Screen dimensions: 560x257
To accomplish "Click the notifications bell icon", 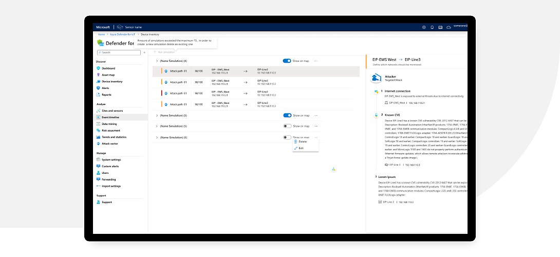I will click(432, 27).
